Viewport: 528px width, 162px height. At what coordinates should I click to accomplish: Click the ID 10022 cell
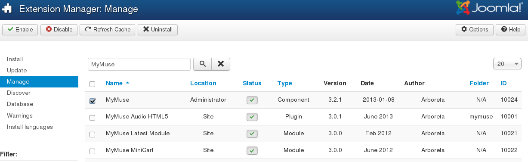tap(509, 150)
